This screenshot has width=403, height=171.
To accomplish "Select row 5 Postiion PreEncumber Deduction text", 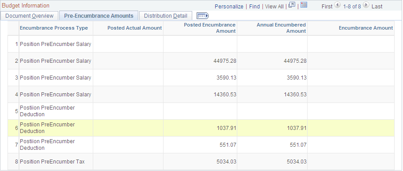I will (x=47, y=111).
